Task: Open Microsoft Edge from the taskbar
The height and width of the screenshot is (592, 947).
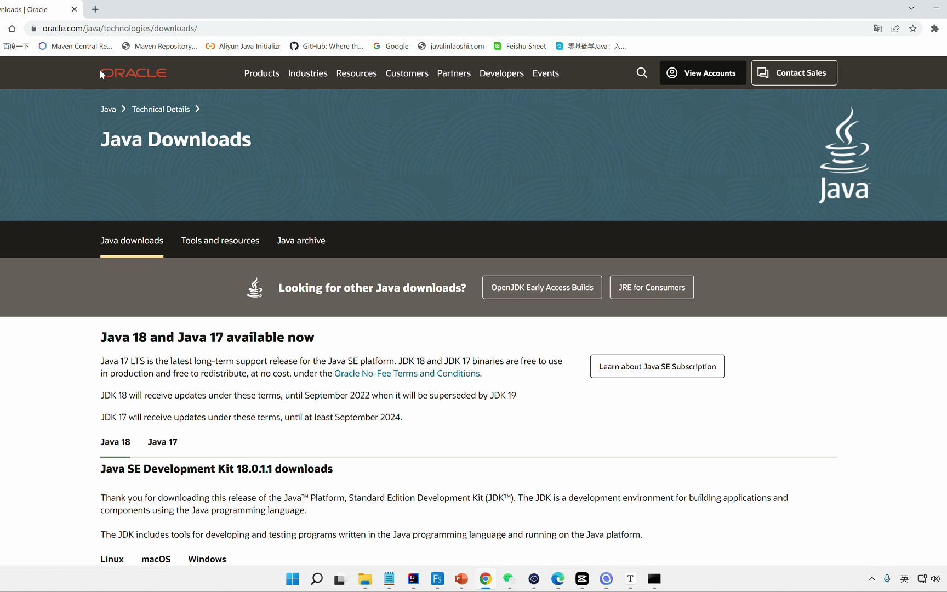Action: click(x=558, y=579)
